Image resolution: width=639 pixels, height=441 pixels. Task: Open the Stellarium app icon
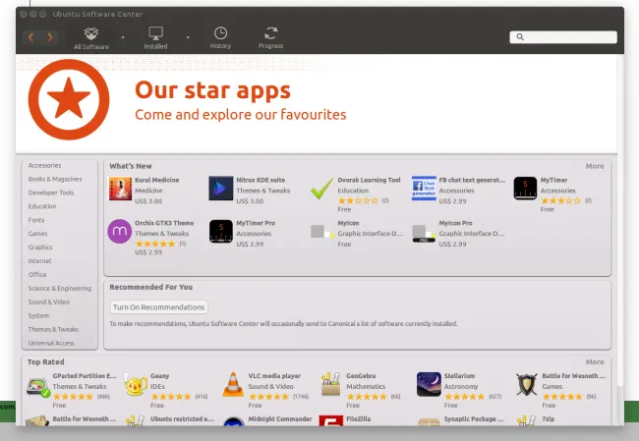429,384
